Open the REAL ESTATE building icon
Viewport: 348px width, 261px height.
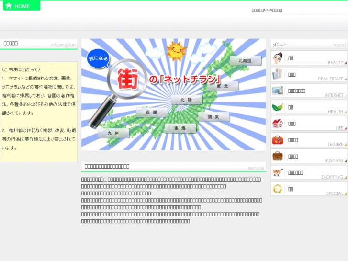pyautogui.click(x=278, y=75)
